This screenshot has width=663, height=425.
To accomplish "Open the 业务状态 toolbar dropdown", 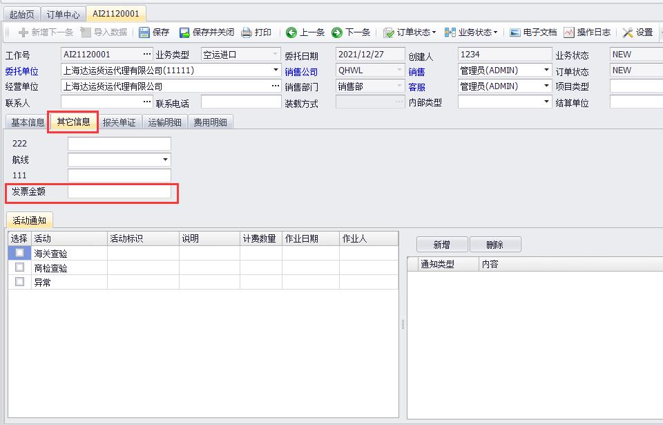I will (x=471, y=32).
